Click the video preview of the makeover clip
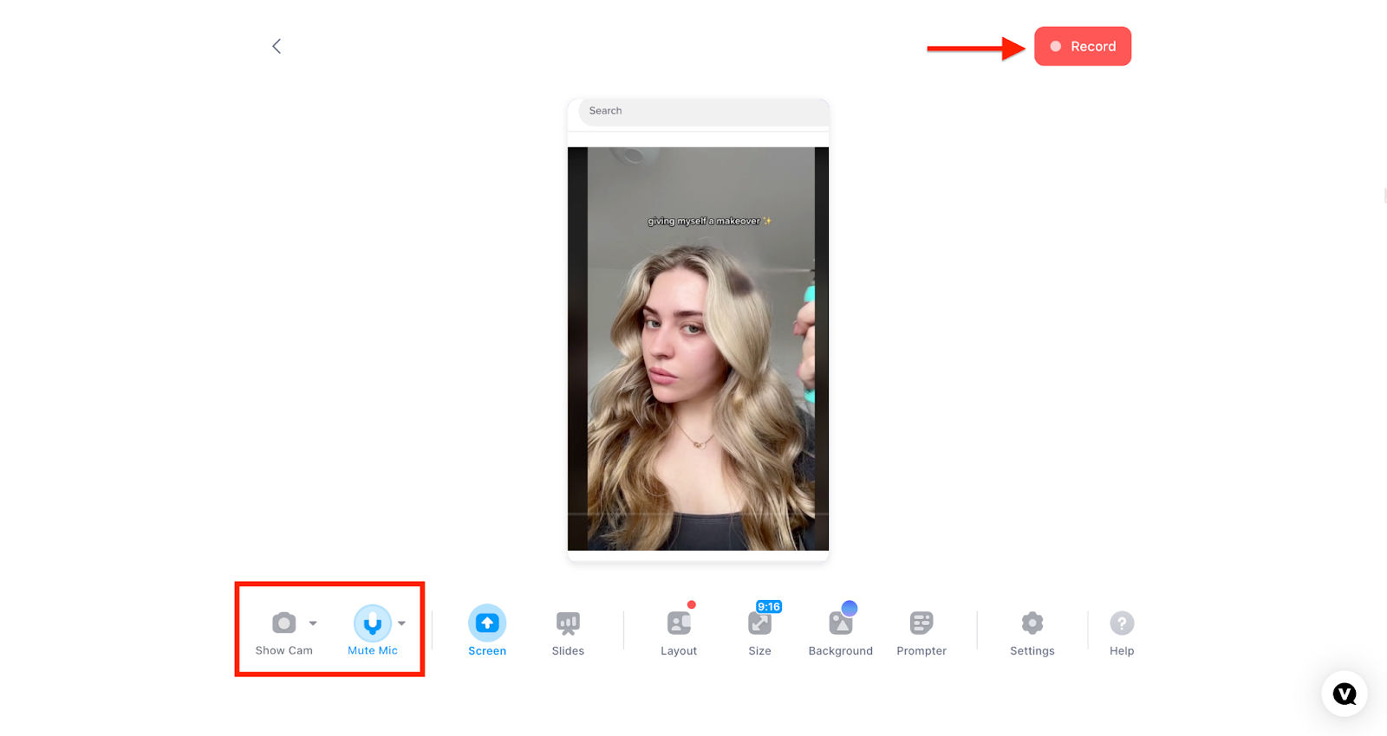This screenshot has width=1387, height=736. [x=698, y=349]
